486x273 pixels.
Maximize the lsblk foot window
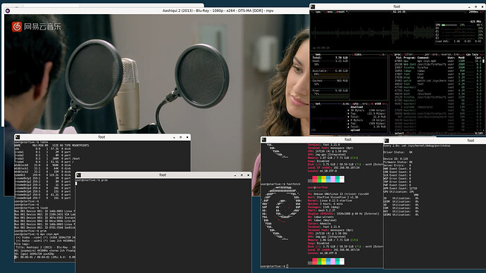(x=181, y=137)
